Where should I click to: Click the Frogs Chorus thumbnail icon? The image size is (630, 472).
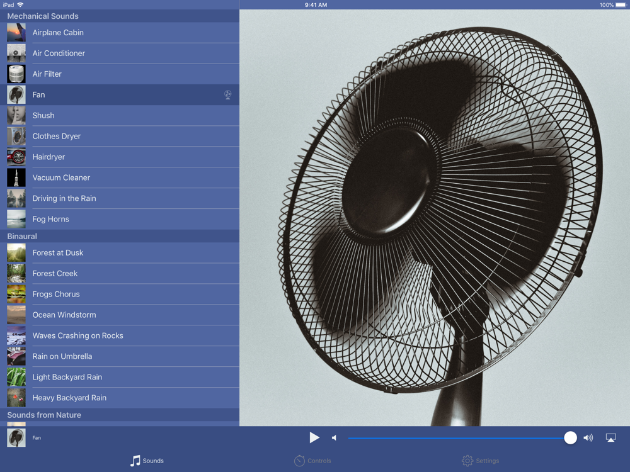click(x=16, y=294)
